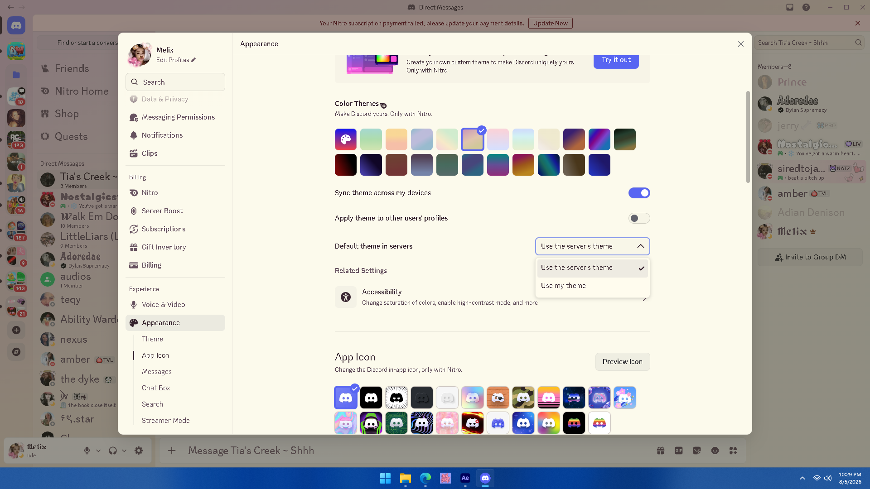Click the Add a Server plus icon
870x489 pixels.
tap(16, 330)
